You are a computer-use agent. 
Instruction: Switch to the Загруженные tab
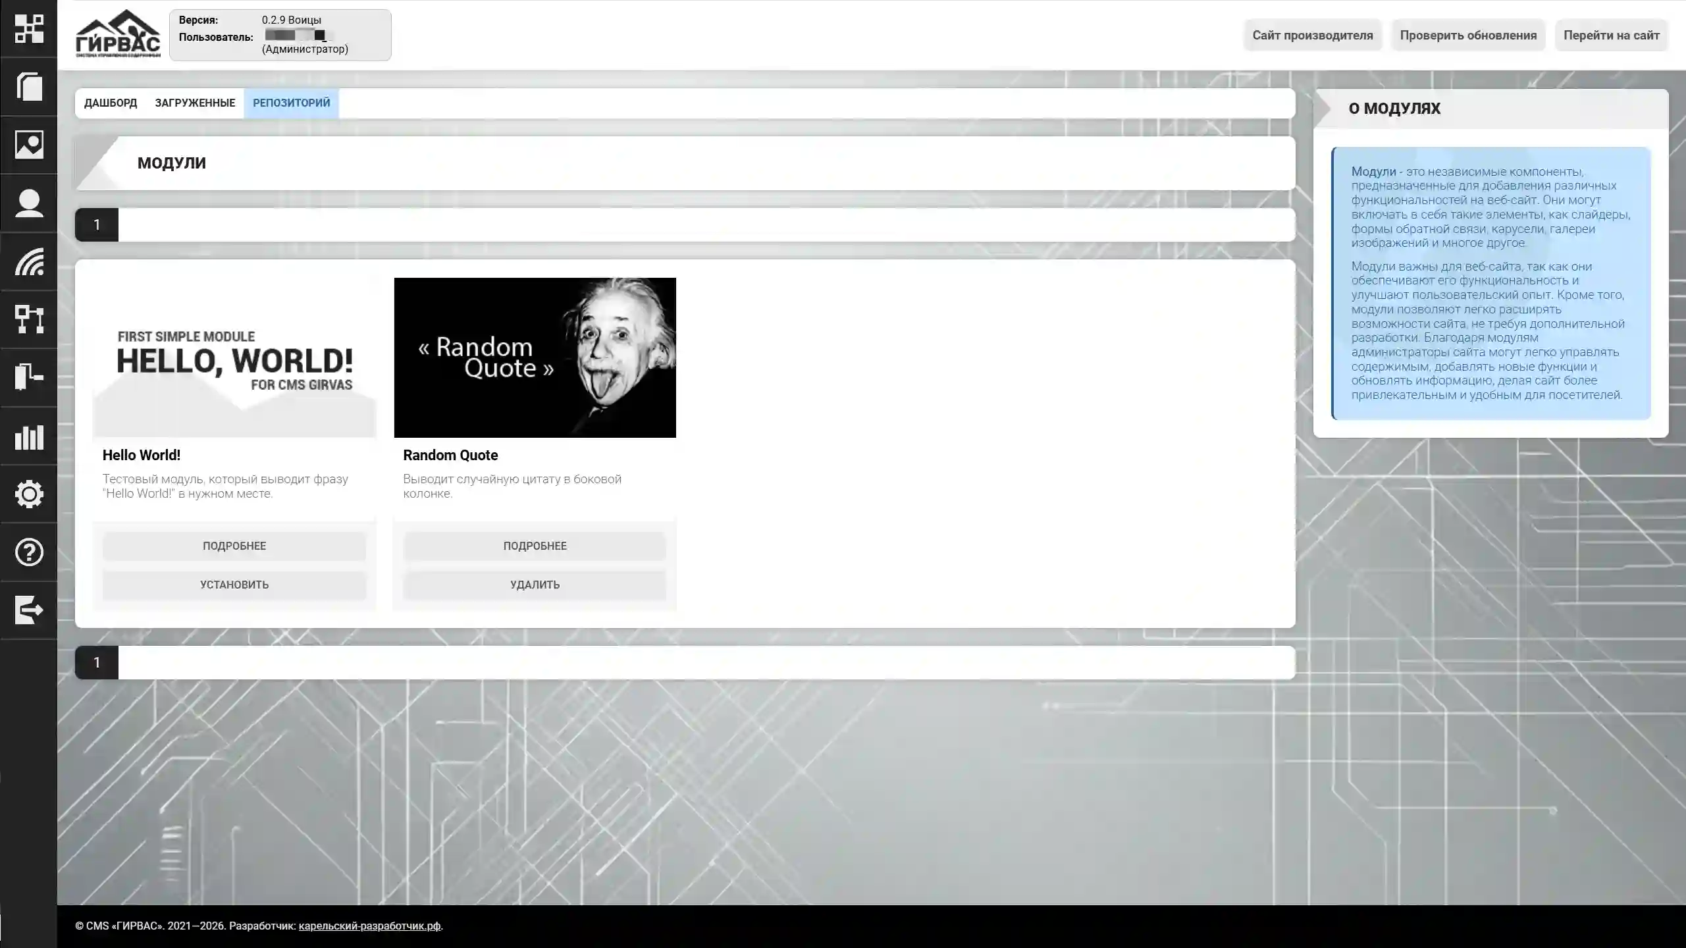click(195, 103)
